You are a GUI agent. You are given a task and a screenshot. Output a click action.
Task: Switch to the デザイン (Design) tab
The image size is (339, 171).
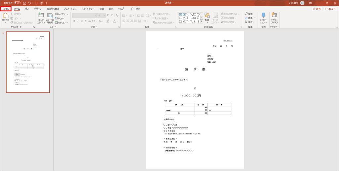point(38,9)
